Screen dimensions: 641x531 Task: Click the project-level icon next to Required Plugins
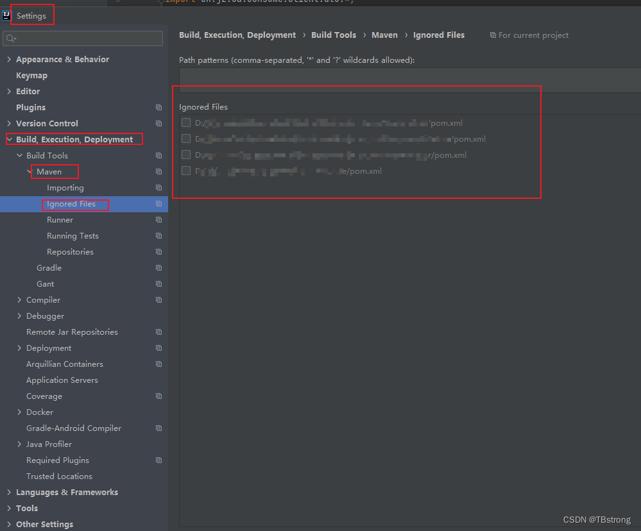(158, 460)
